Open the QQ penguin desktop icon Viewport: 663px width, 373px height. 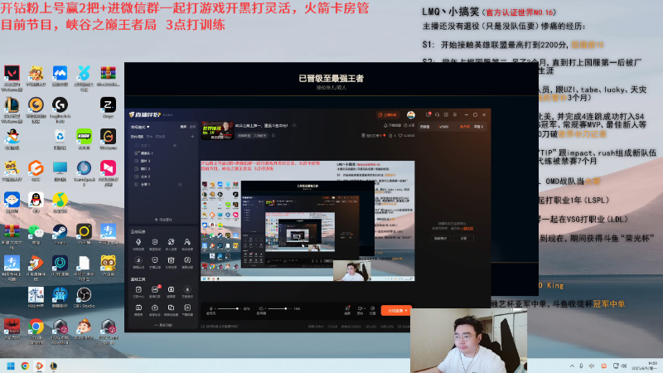36,200
